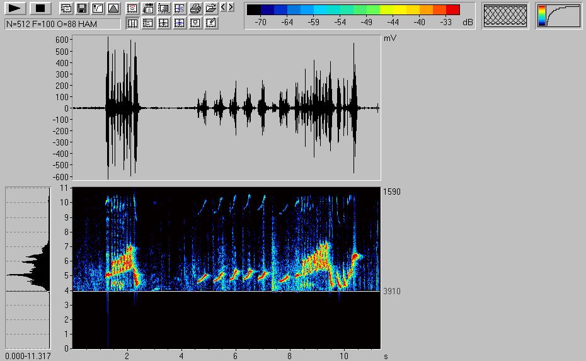
Task: Click the left arrow scroll button
Action: [x=223, y=8]
